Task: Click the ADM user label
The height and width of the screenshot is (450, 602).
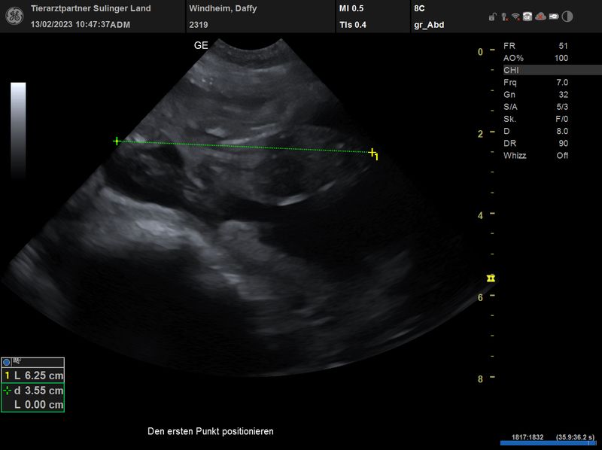Action: pos(120,25)
